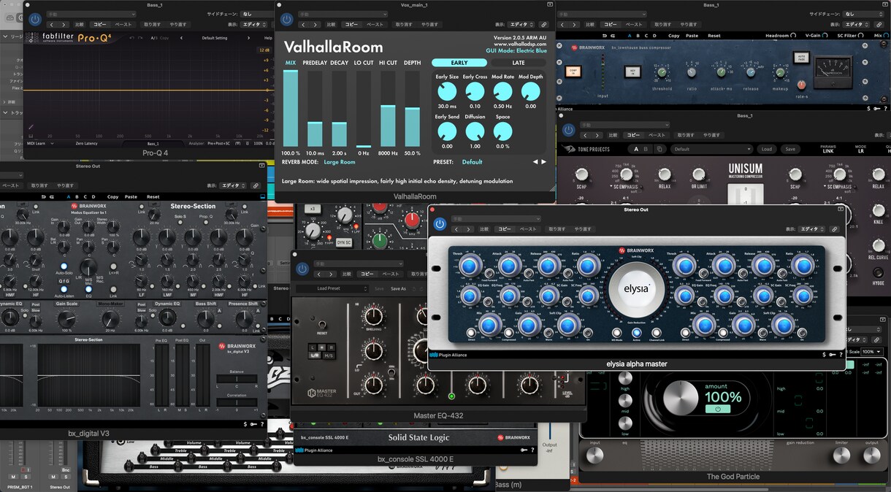Toggle Auto-Solo in bx_digital V3
The image size is (891, 492).
pos(64,266)
